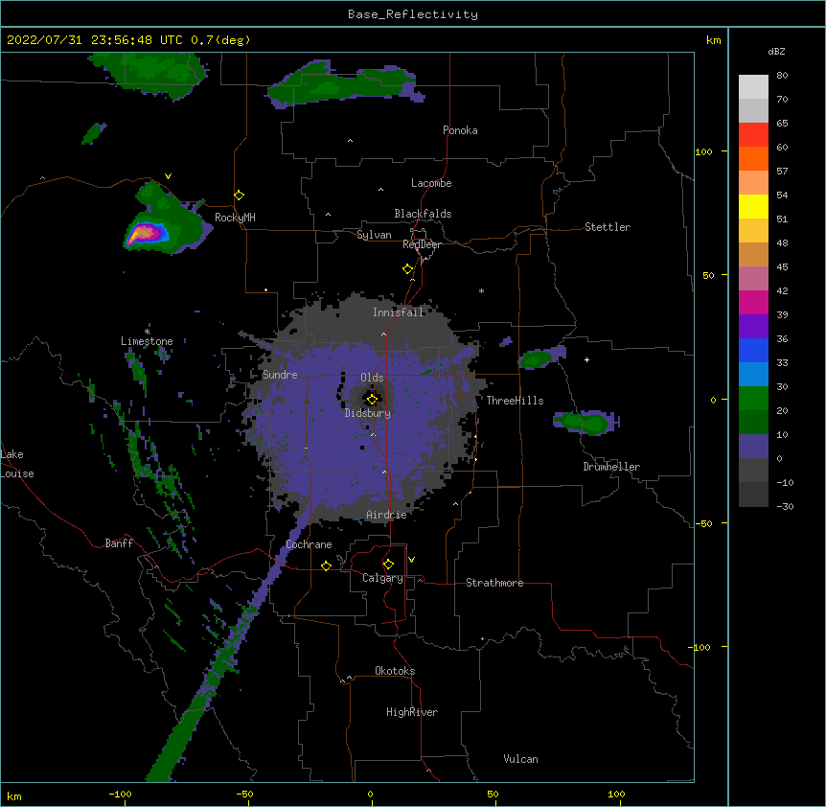
Task: Click the magenta 42 dBZ legend swatch
Action: pyautogui.click(x=753, y=303)
